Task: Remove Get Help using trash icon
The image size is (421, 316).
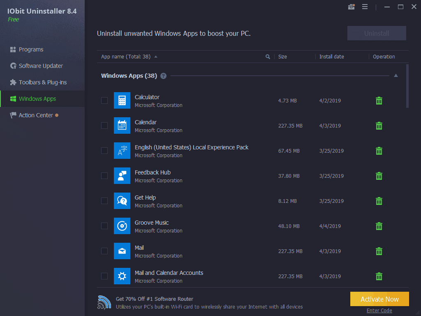Action: [379, 201]
